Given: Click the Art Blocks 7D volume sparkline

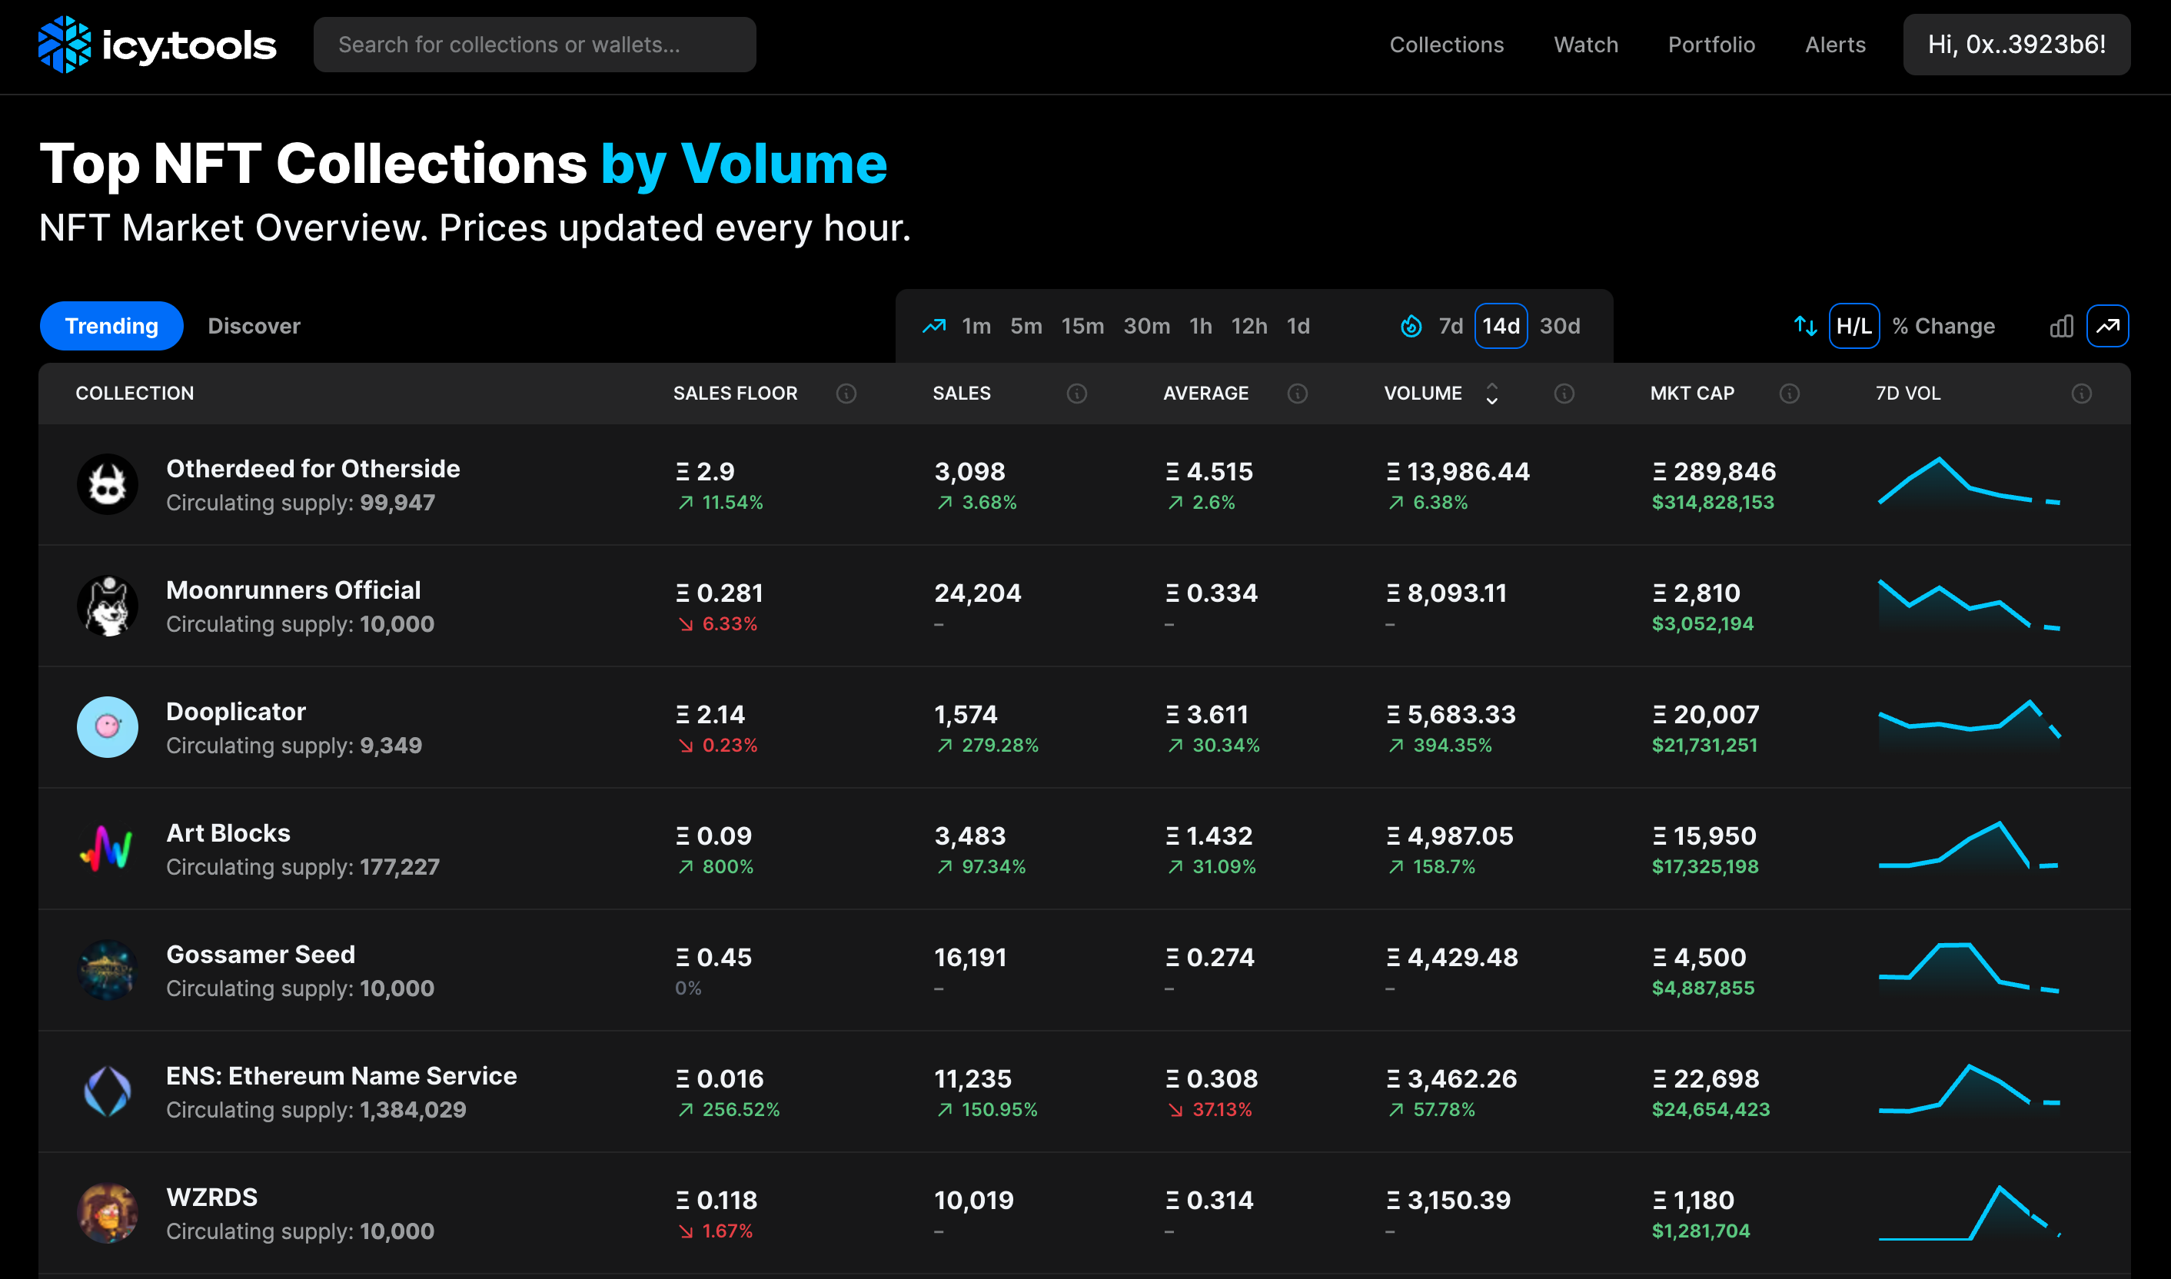Looking at the screenshot, I should coord(1970,847).
